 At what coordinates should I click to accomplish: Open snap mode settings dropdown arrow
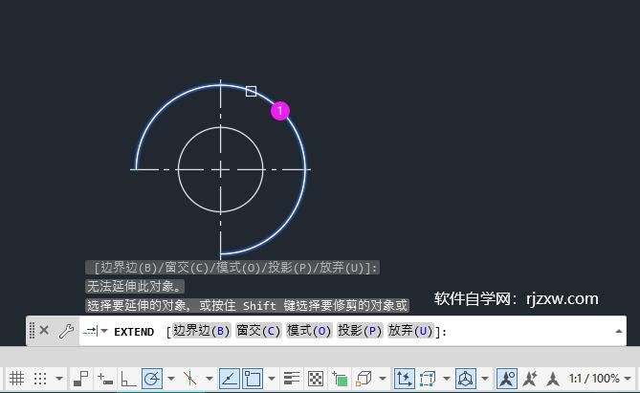59,379
